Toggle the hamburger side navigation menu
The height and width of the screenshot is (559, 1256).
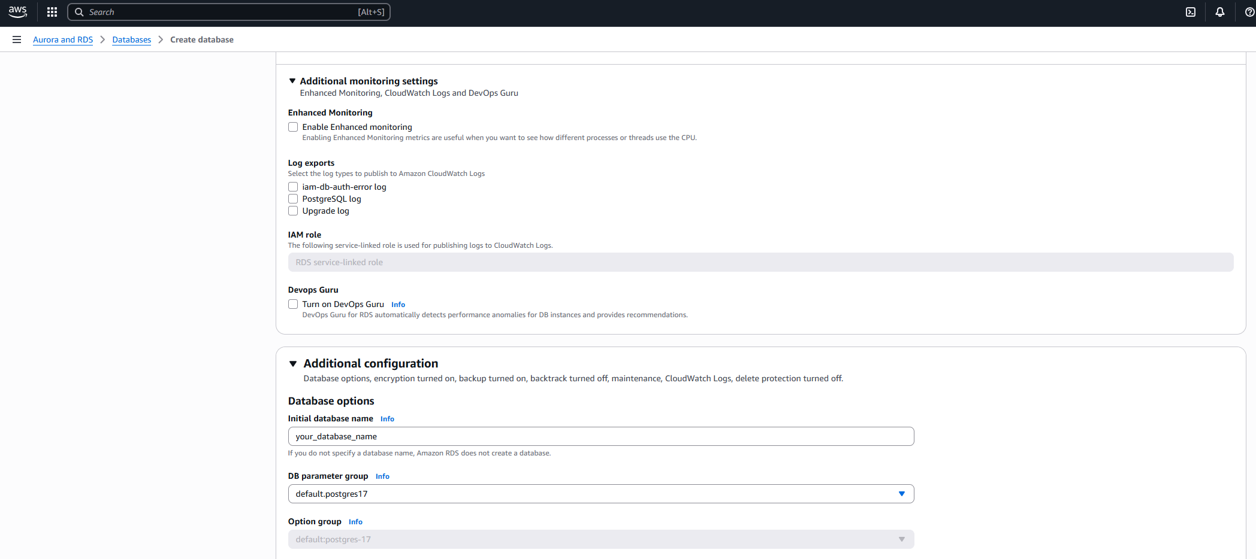17,40
